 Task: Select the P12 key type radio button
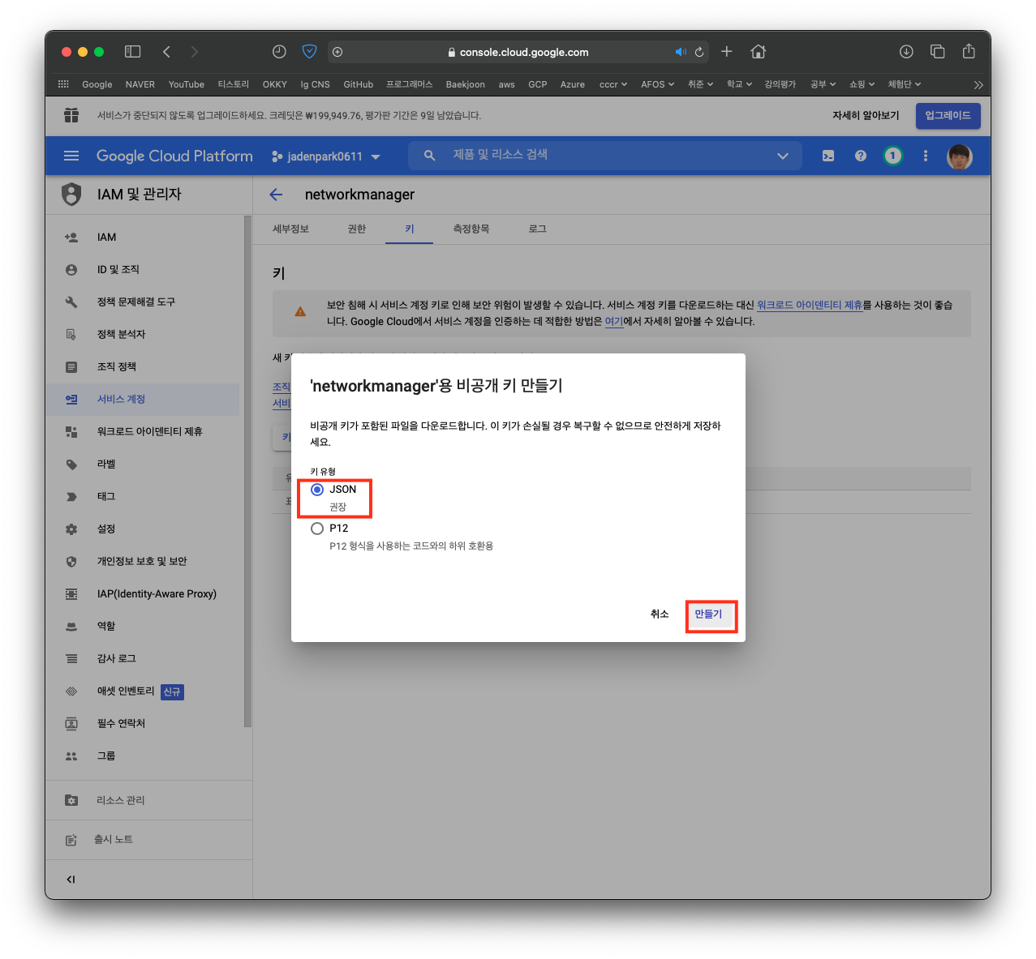[317, 529]
